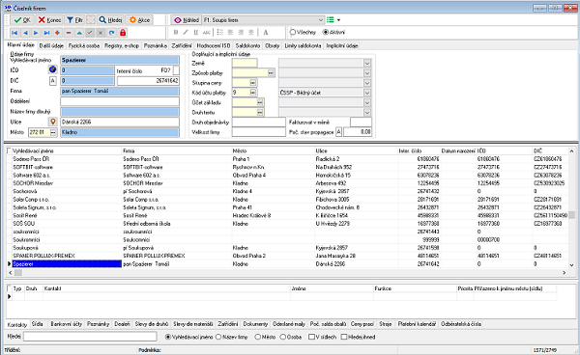Click the red plus add record icon

pyautogui.click(x=57, y=33)
